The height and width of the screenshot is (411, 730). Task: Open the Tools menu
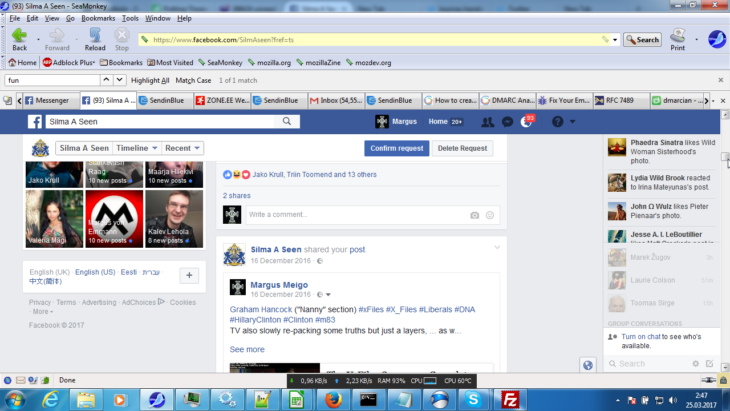(x=130, y=18)
